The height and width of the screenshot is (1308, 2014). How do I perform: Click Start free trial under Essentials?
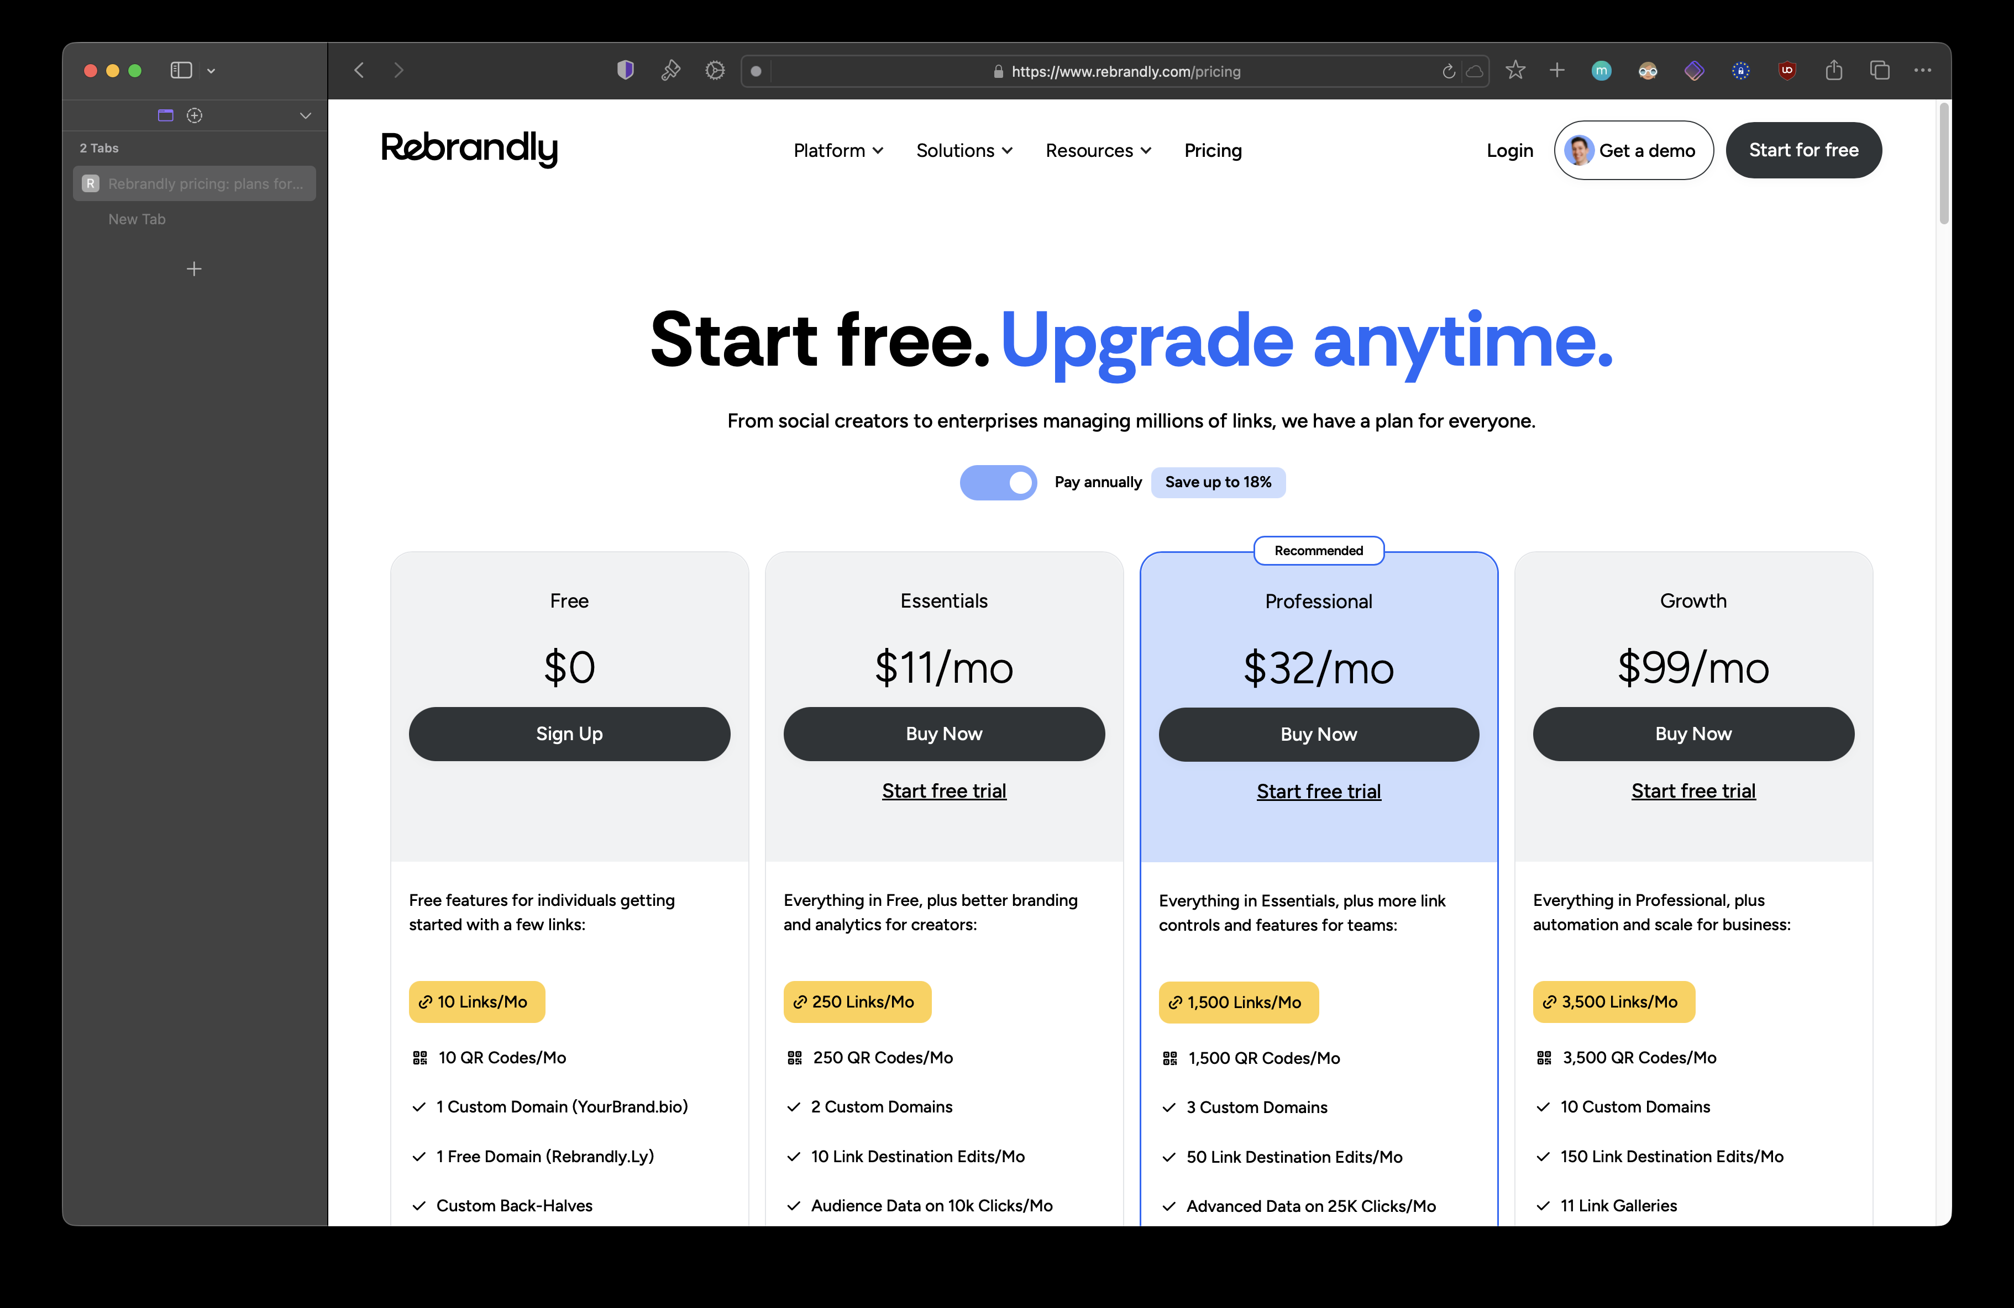click(x=943, y=790)
